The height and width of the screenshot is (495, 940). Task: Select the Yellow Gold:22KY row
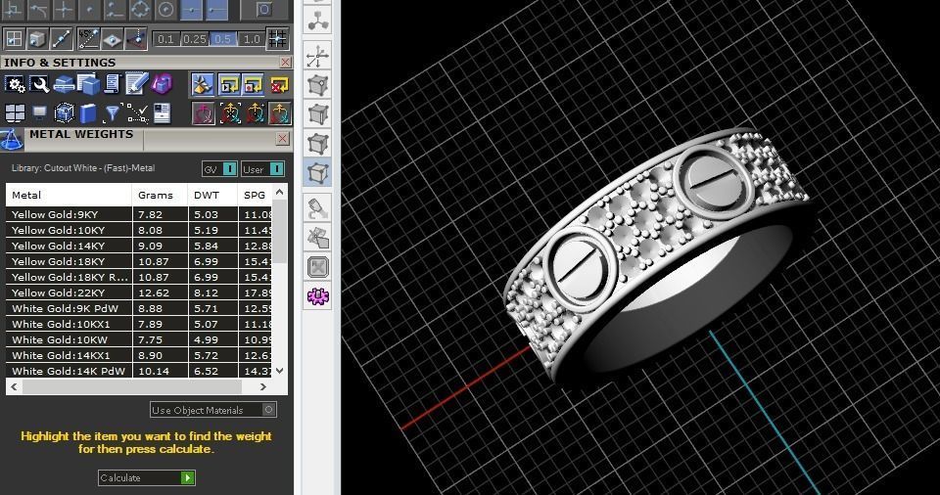(x=138, y=292)
